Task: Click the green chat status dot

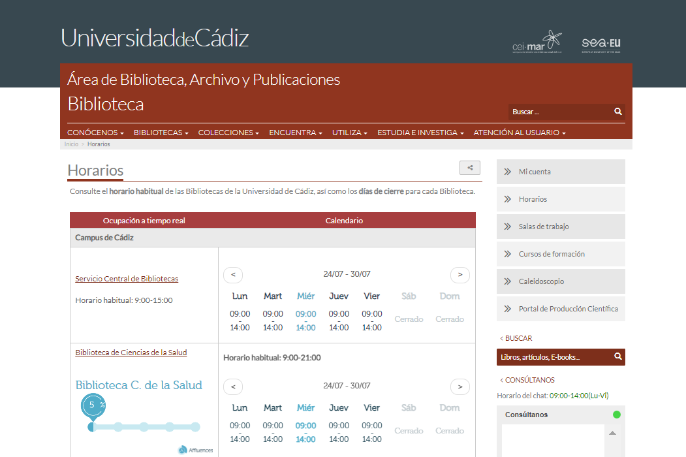Action: click(616, 415)
